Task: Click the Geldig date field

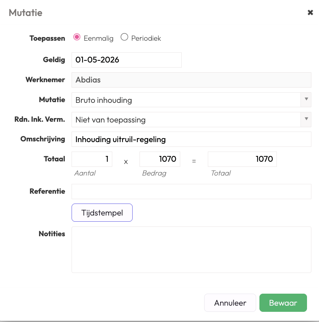Action: [126, 60]
